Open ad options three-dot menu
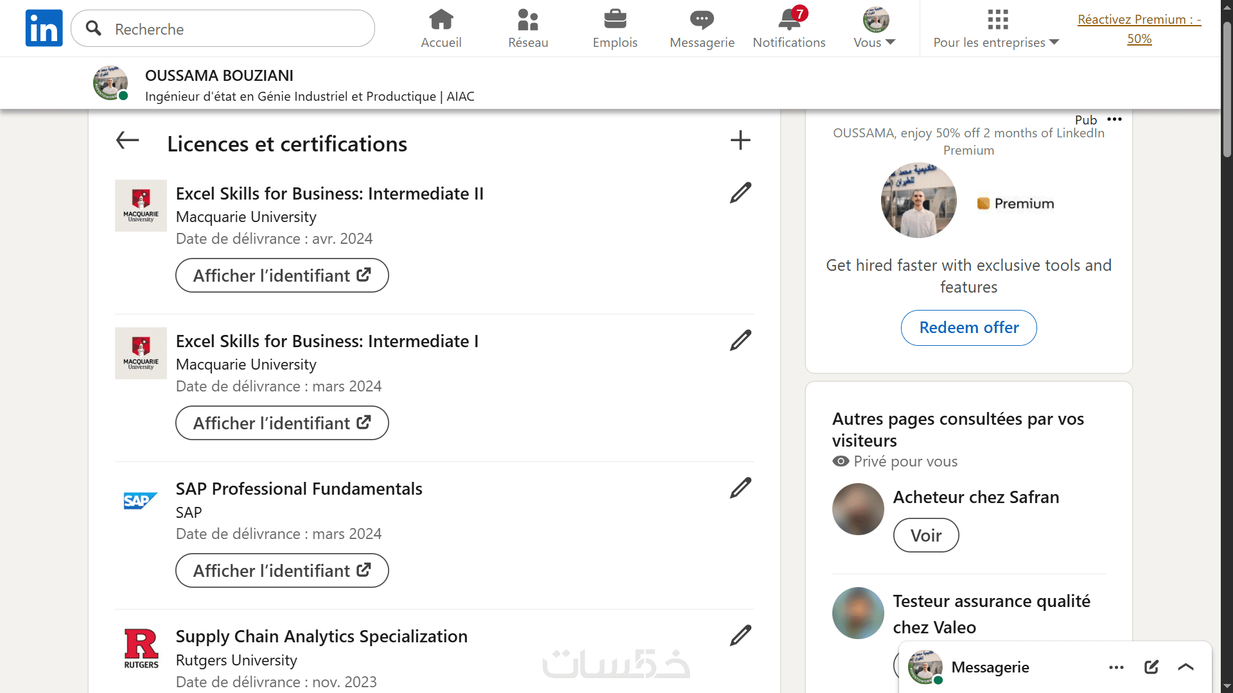 (1114, 119)
